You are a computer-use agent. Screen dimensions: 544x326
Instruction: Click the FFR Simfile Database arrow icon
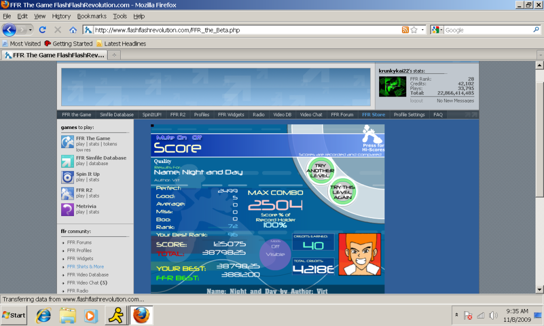[x=68, y=161]
